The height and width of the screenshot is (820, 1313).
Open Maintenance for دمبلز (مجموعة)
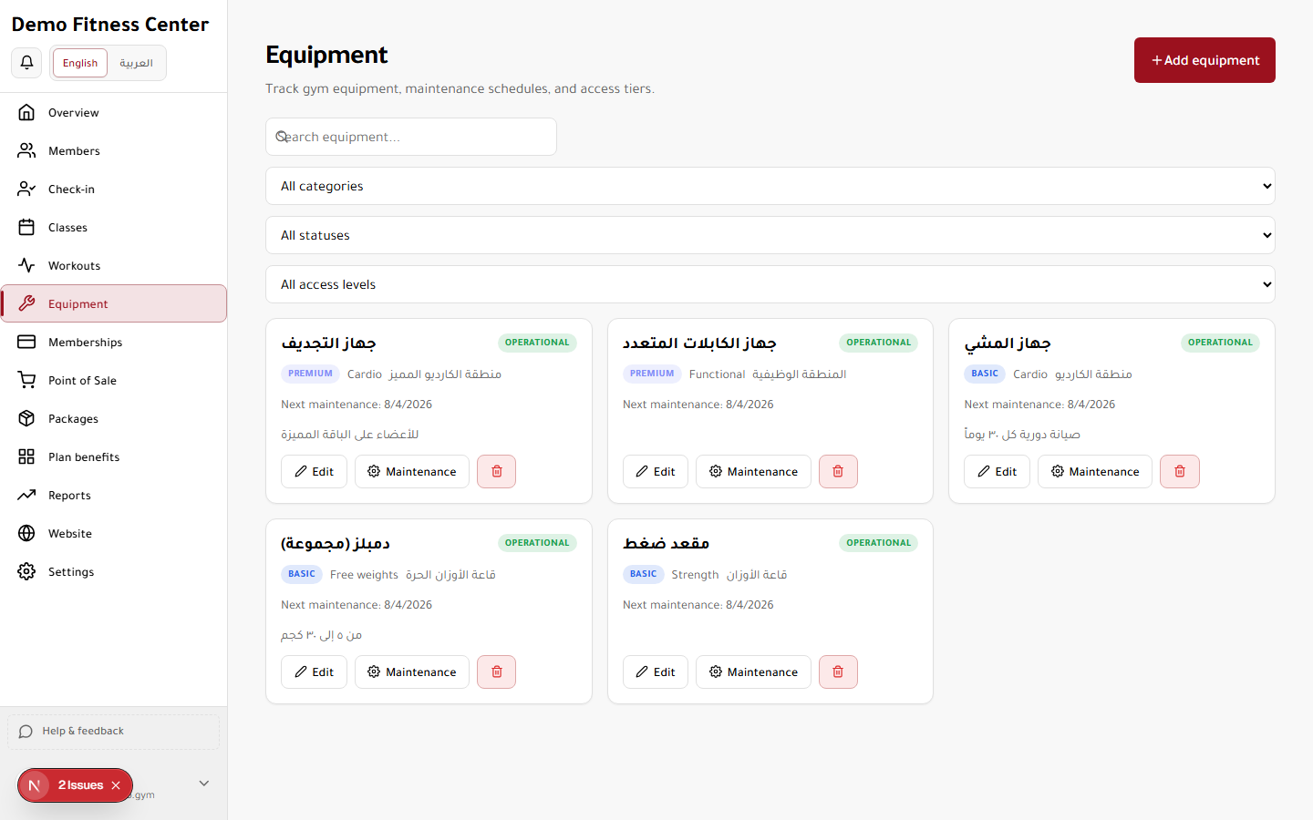[x=412, y=672]
